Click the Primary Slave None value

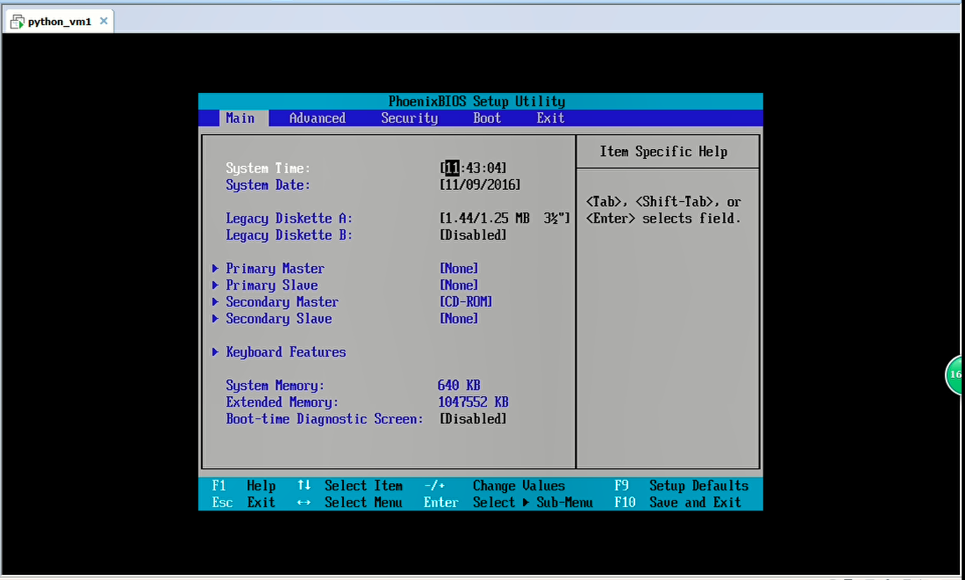click(459, 285)
